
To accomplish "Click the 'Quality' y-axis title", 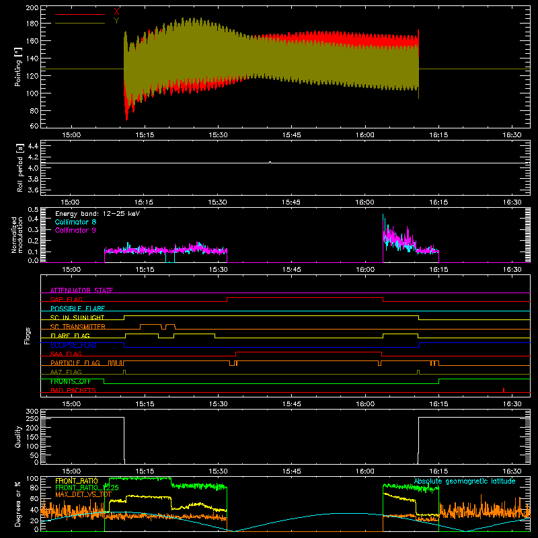I will click(18, 436).
